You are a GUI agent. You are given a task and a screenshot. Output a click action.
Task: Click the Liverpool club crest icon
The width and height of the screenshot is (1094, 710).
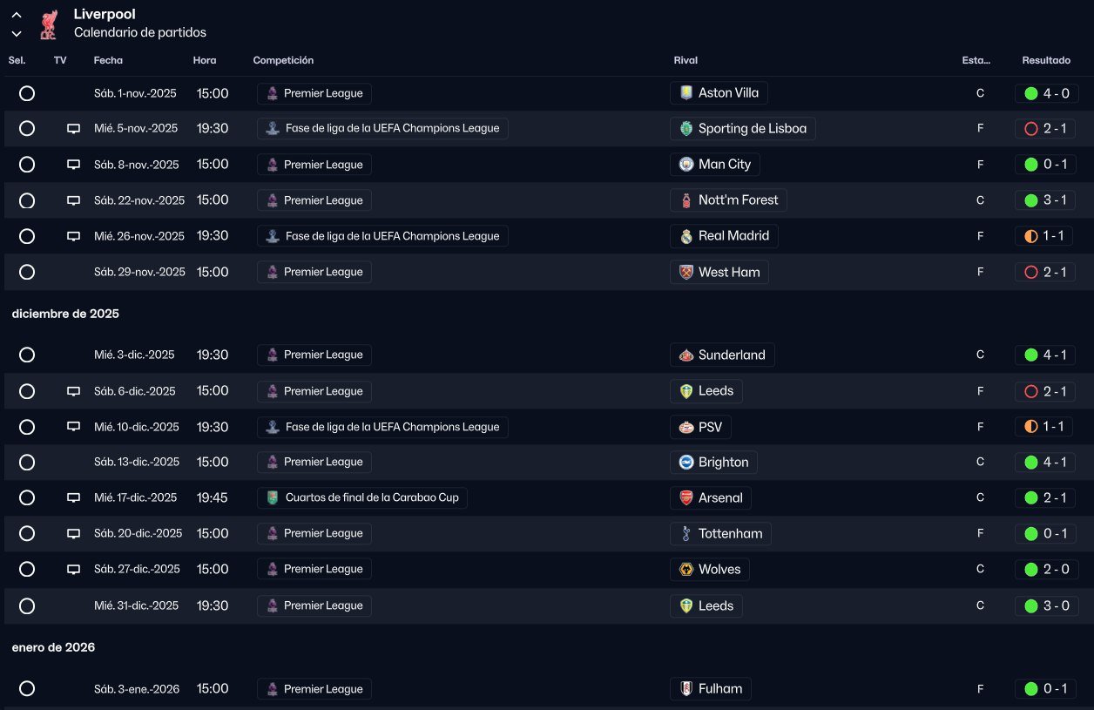point(48,24)
